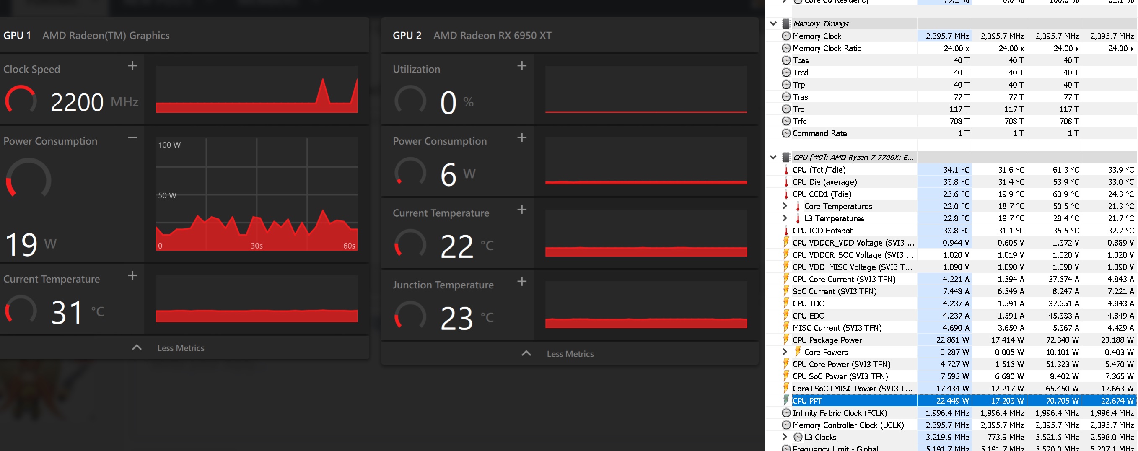Viewport: 1138px width, 451px height.
Task: Click the GPU 2 utilization sparkline graph
Action: click(x=646, y=89)
